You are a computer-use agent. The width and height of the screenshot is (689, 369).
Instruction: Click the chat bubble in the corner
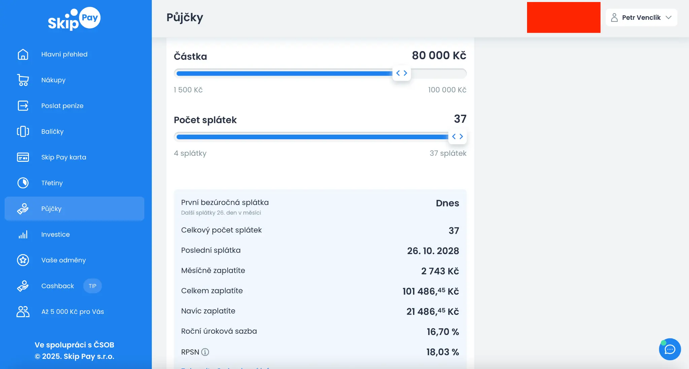[x=669, y=349]
